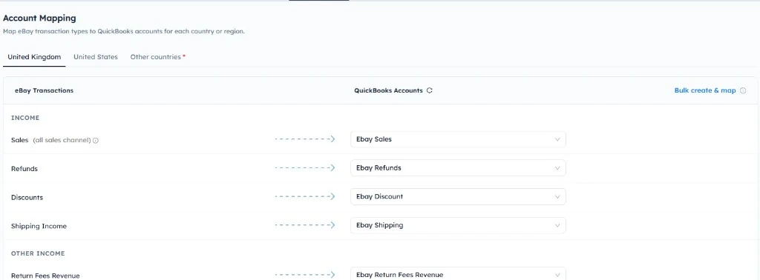Click the info icon beside Sales (all sales channel)
This screenshot has height=280, width=760.
coord(96,140)
